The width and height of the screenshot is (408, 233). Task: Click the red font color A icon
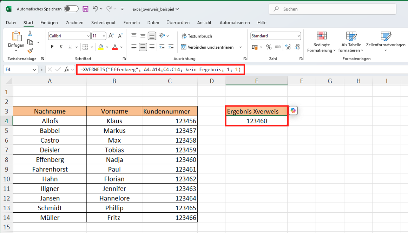115,47
